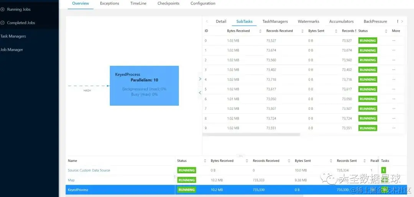This screenshot has width=414, height=197.
Task: Sort subtasks by Records Received
Action: [x=302, y=31]
